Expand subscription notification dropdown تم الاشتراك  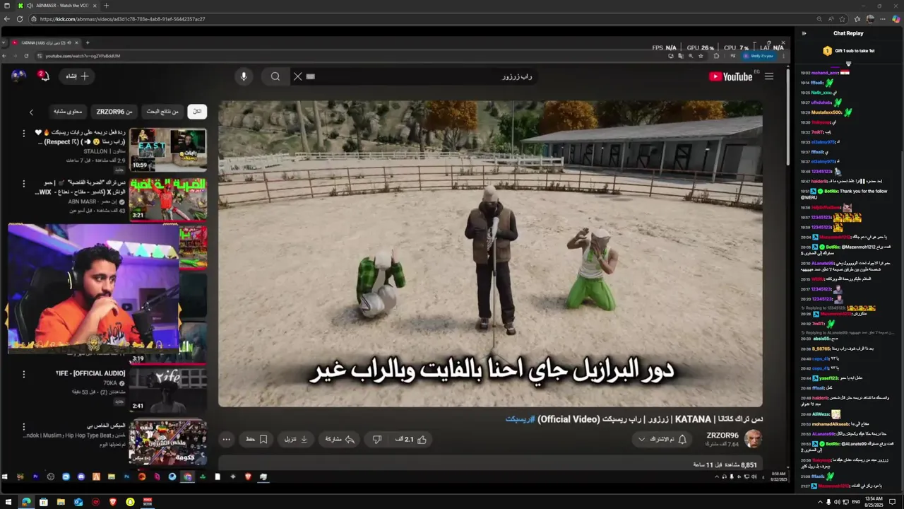pos(662,439)
